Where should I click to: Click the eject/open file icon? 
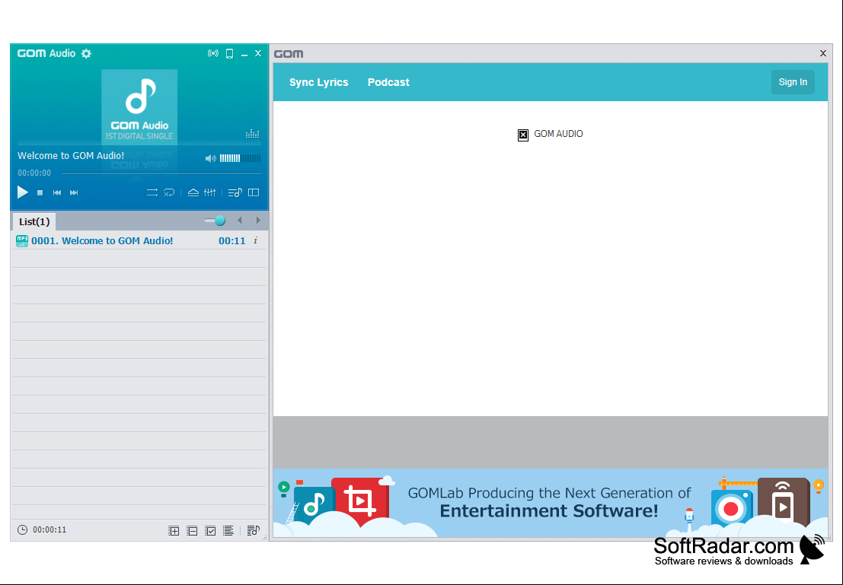pyautogui.click(x=193, y=192)
